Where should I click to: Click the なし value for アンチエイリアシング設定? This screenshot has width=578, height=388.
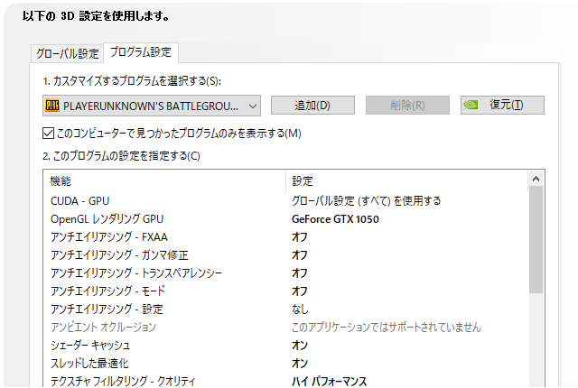pyautogui.click(x=300, y=309)
